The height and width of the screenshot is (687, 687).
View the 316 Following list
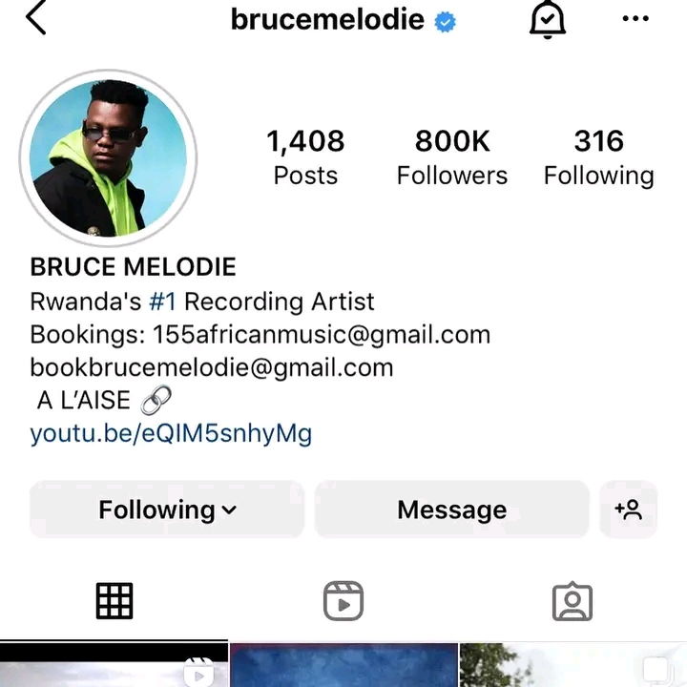(599, 156)
